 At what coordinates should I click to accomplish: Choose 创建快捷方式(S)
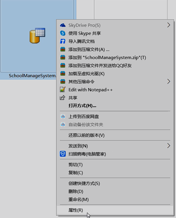[x=115, y=183]
